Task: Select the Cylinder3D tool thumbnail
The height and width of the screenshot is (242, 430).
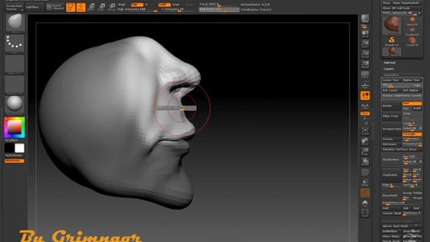Action: pyautogui.click(x=412, y=41)
